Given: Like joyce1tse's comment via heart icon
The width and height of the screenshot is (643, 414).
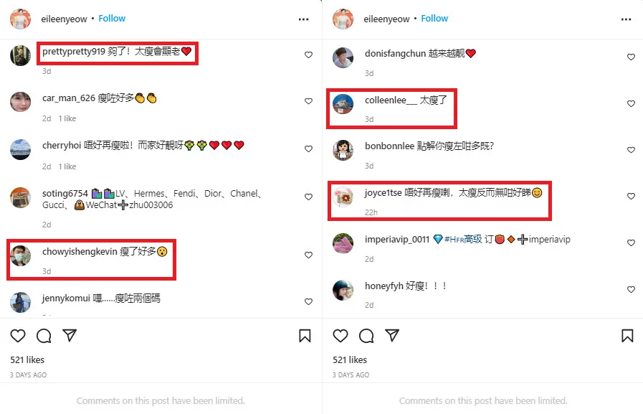Looking at the screenshot, I should click(631, 196).
